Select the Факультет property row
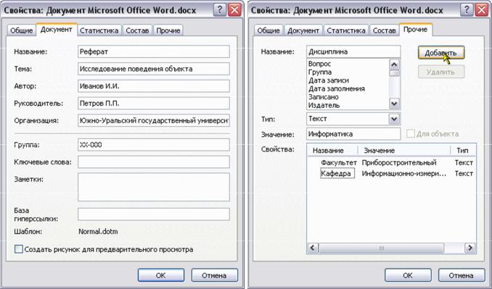Image resolution: width=492 pixels, height=289 pixels. (339, 163)
